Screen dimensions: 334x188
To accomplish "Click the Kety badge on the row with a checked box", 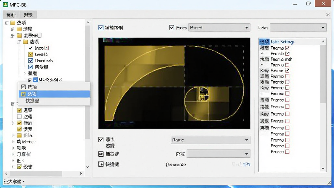I will (264, 70).
